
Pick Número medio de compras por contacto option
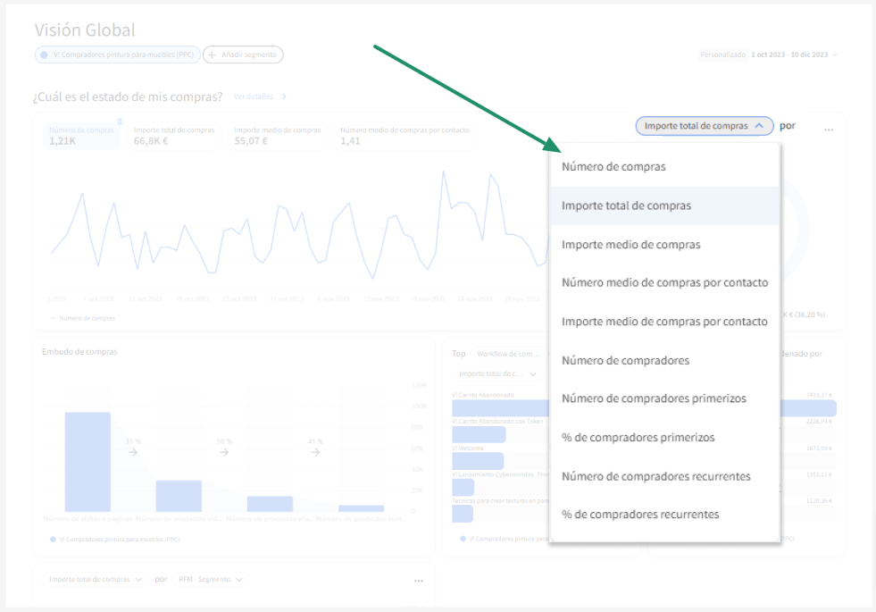point(665,283)
